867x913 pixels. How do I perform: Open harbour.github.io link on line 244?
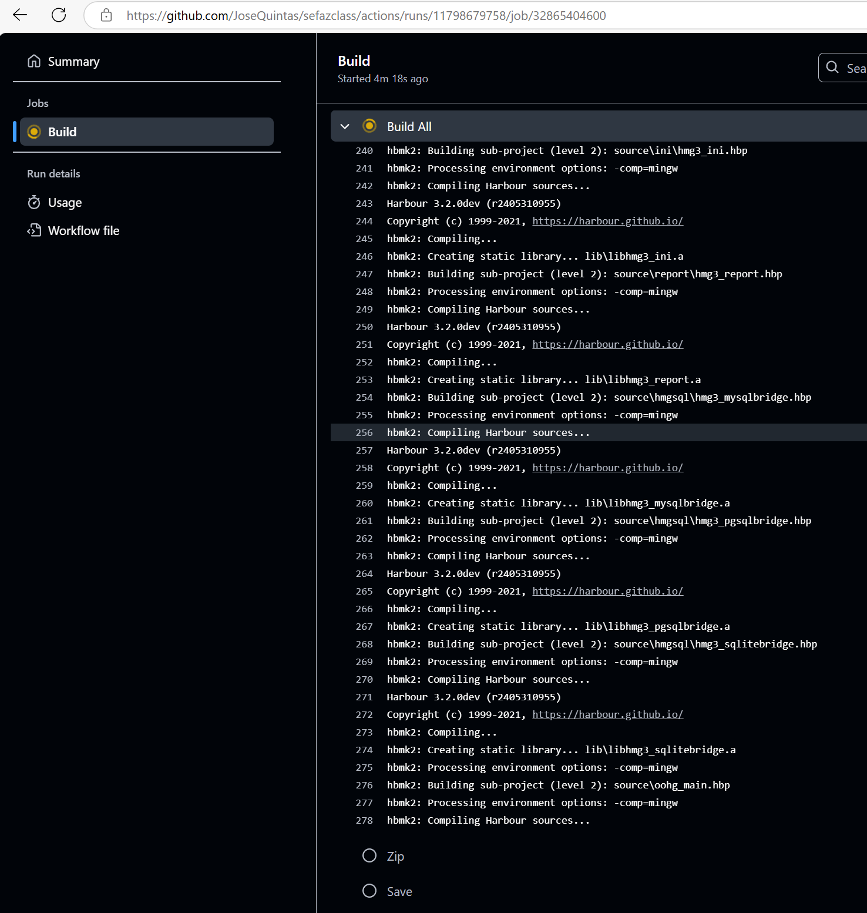(607, 221)
